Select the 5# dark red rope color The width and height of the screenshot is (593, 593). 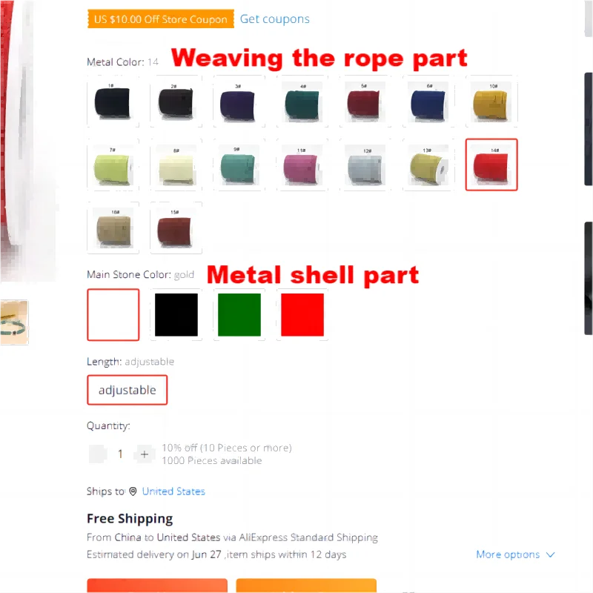click(x=365, y=102)
